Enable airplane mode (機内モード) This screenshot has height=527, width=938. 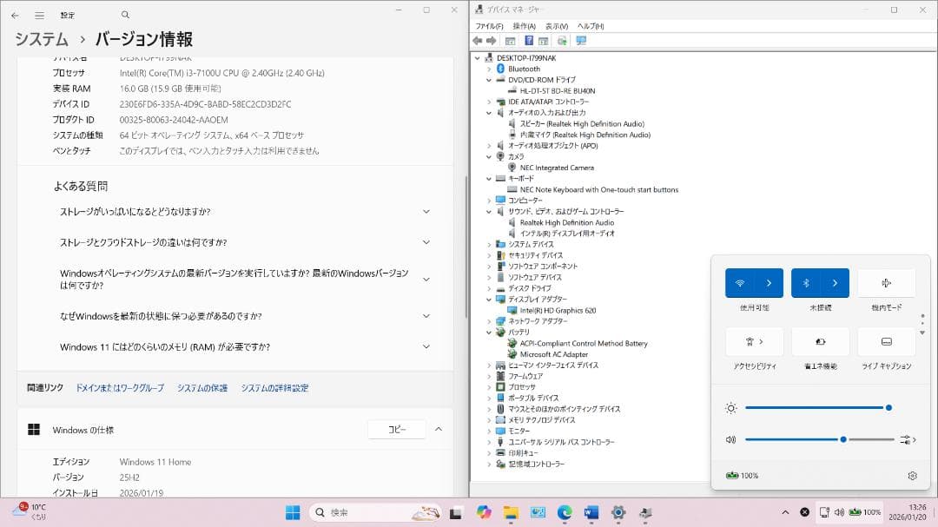[886, 282]
